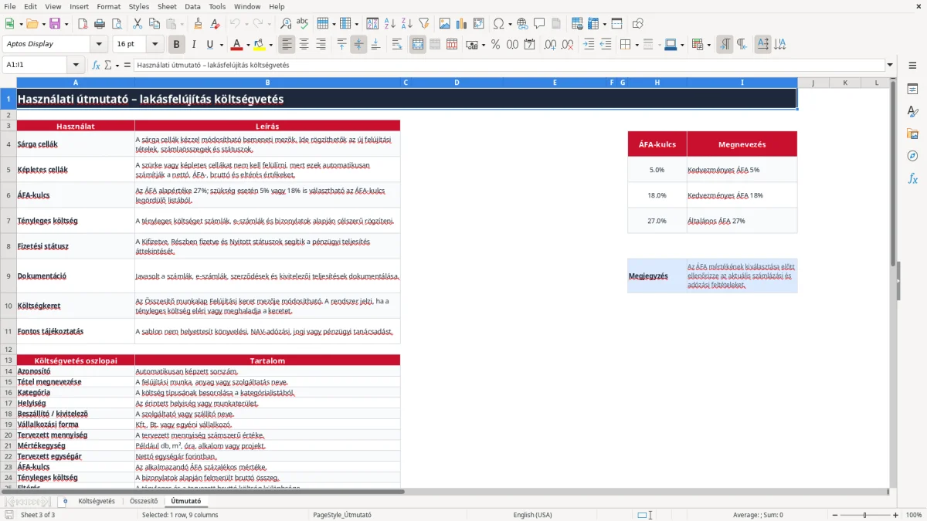
Task: Select column J header
Action: coord(813,83)
